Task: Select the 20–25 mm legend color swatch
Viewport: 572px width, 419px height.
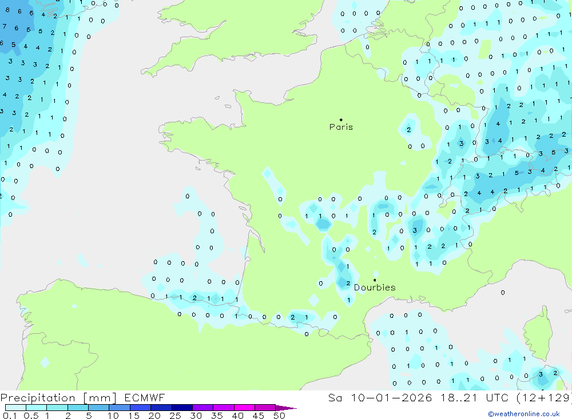Action: pyautogui.click(x=161, y=408)
